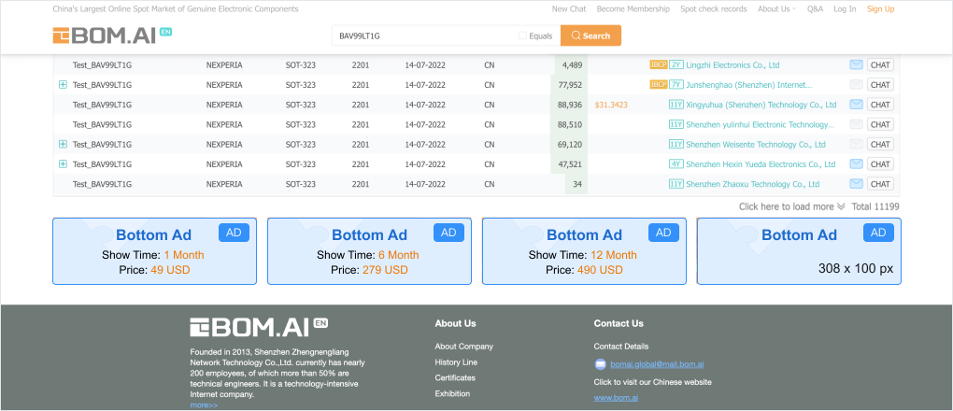Click more>> link in footer

[x=204, y=404]
